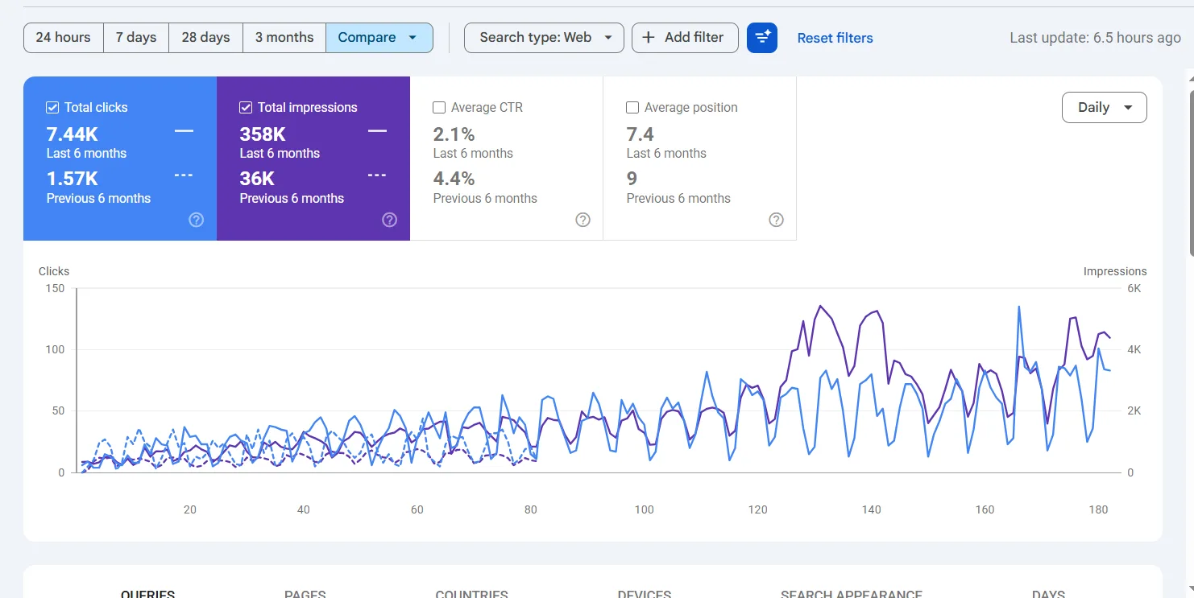Switch to the Queries tab
The width and height of the screenshot is (1194, 598).
pos(148,594)
